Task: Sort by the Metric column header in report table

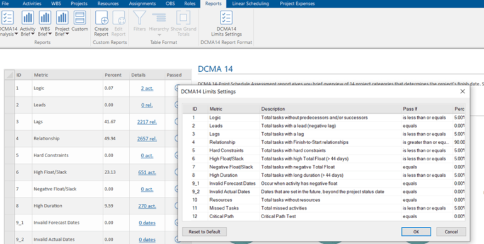Action: click(67, 75)
